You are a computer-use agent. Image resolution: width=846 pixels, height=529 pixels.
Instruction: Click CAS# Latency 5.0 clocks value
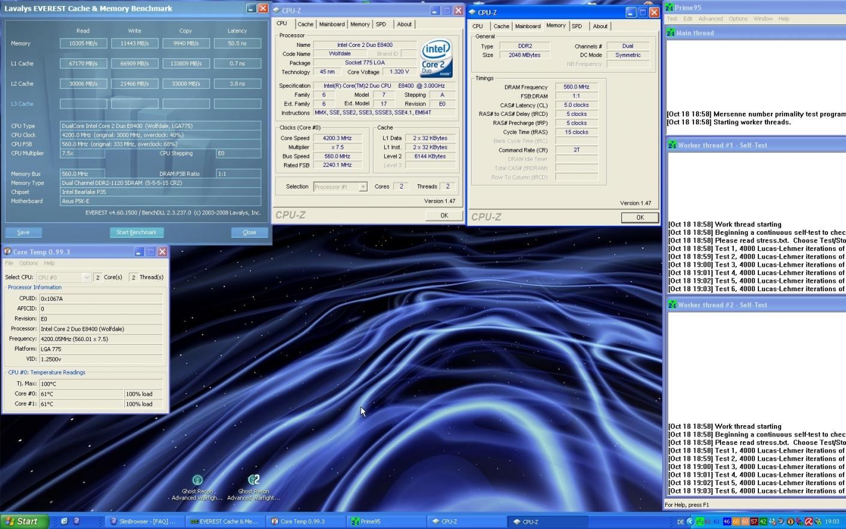576,104
